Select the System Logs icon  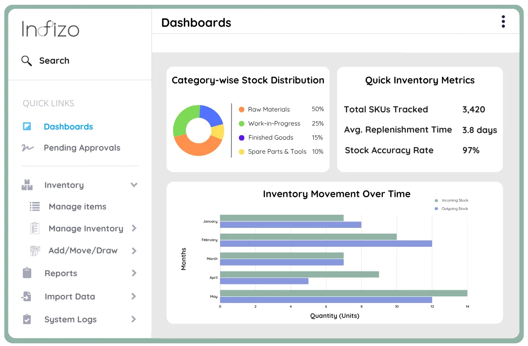(28, 319)
